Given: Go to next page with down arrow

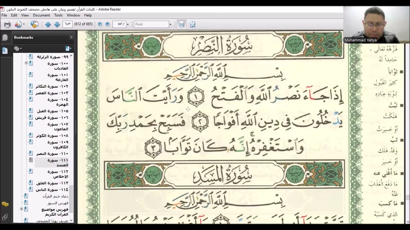Looking at the screenshot, I should (x=57, y=24).
